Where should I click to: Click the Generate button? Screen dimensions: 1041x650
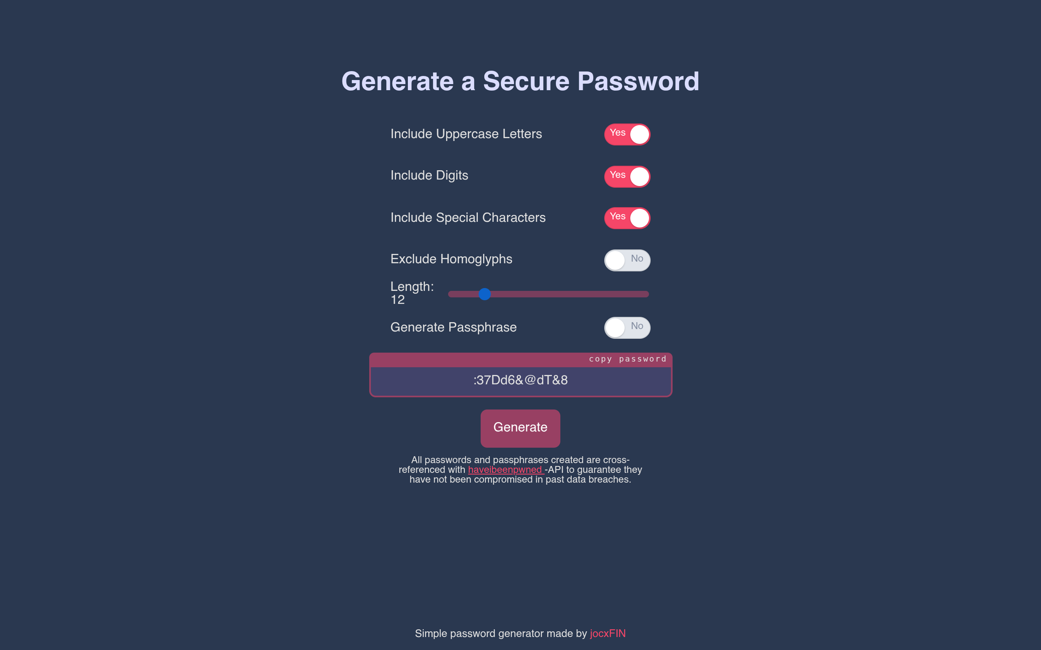(x=520, y=428)
